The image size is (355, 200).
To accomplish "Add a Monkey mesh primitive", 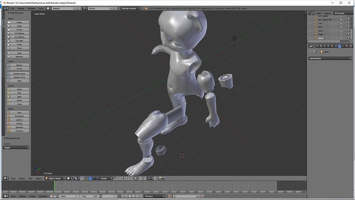I will click(x=18, y=57).
